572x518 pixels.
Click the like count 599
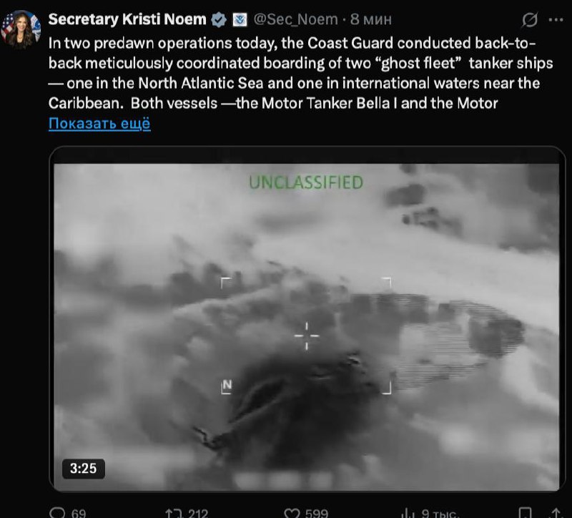click(x=317, y=513)
